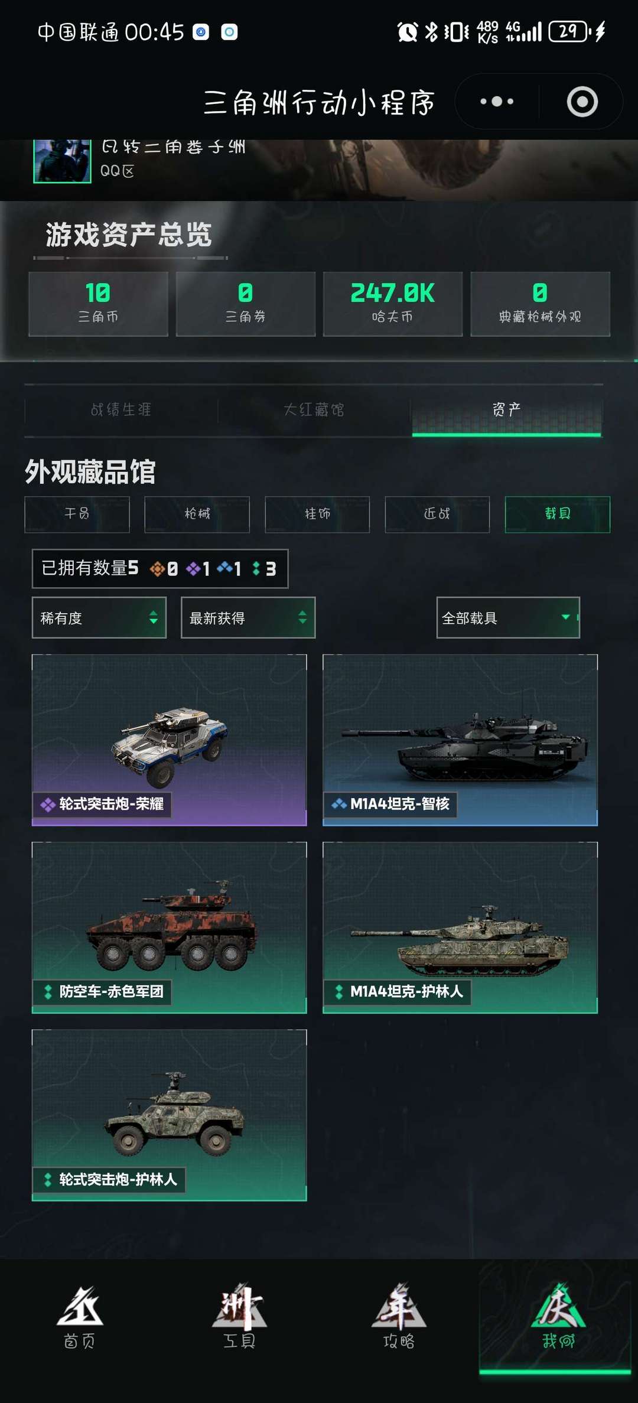
Task: Switch to the 大红藏馆 tab
Action: click(314, 410)
